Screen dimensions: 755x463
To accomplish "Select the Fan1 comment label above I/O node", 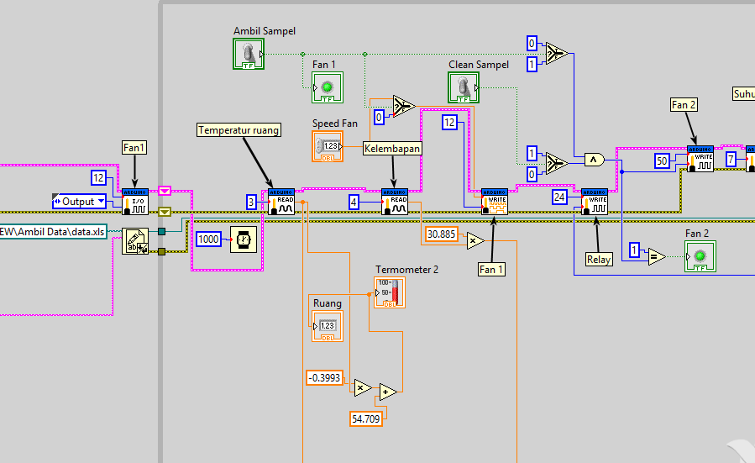I will (134, 147).
